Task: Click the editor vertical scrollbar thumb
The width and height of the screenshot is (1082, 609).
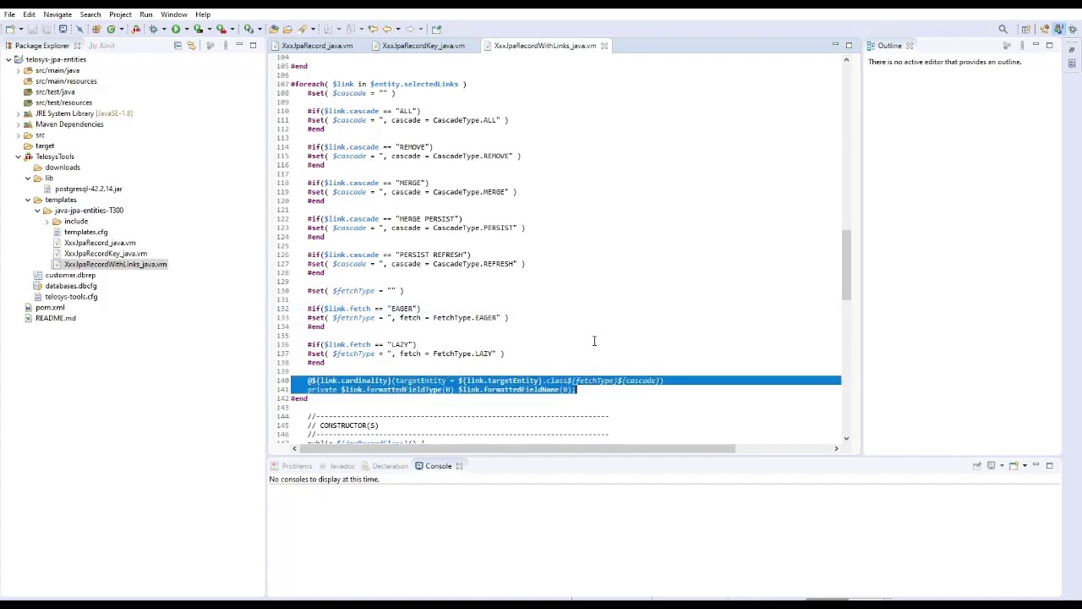Action: [847, 265]
